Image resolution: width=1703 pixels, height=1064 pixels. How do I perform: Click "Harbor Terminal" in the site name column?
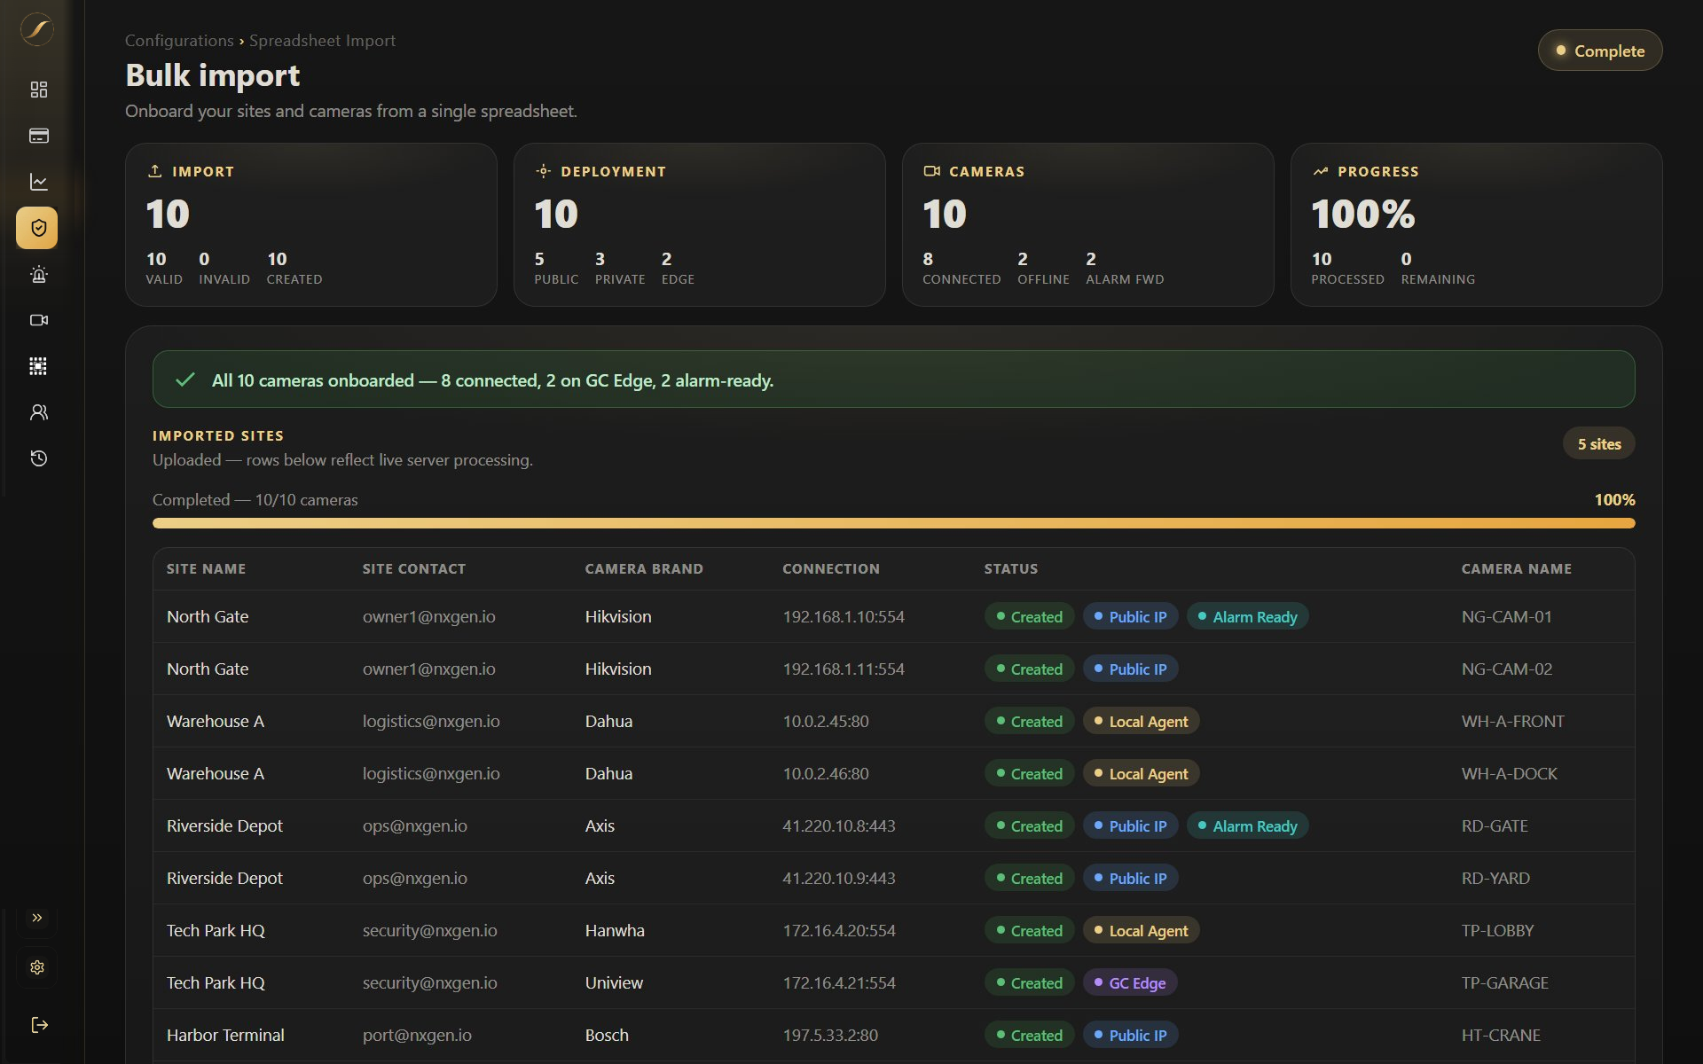coord(225,1035)
